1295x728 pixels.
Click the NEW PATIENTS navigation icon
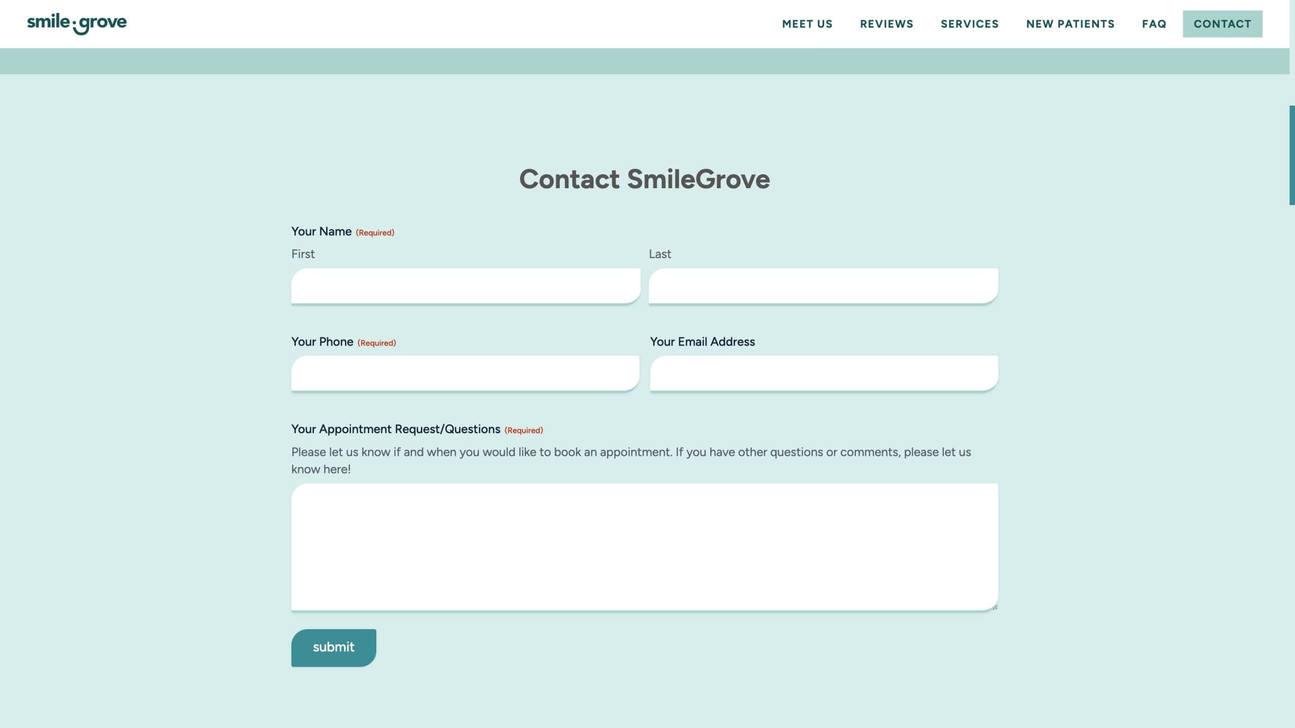[x=1070, y=24]
